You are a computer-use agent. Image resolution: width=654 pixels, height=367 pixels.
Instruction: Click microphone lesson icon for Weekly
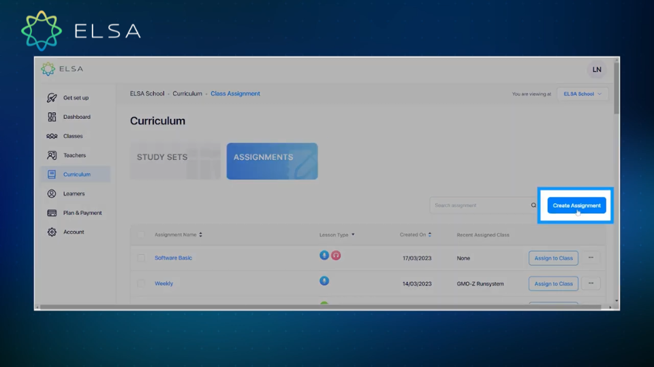pos(324,281)
